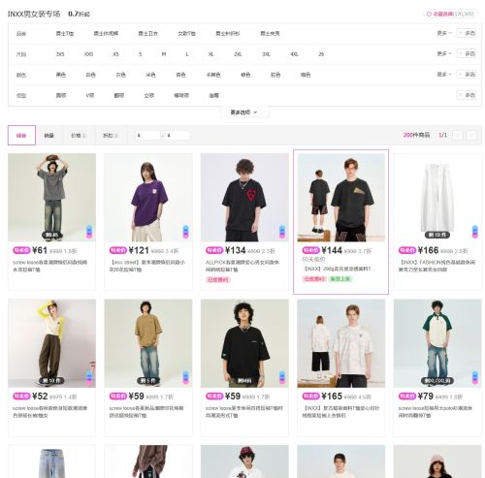
Task: Click colored badge on the ¥121 purple tee image
Action: pyautogui.click(x=185, y=232)
